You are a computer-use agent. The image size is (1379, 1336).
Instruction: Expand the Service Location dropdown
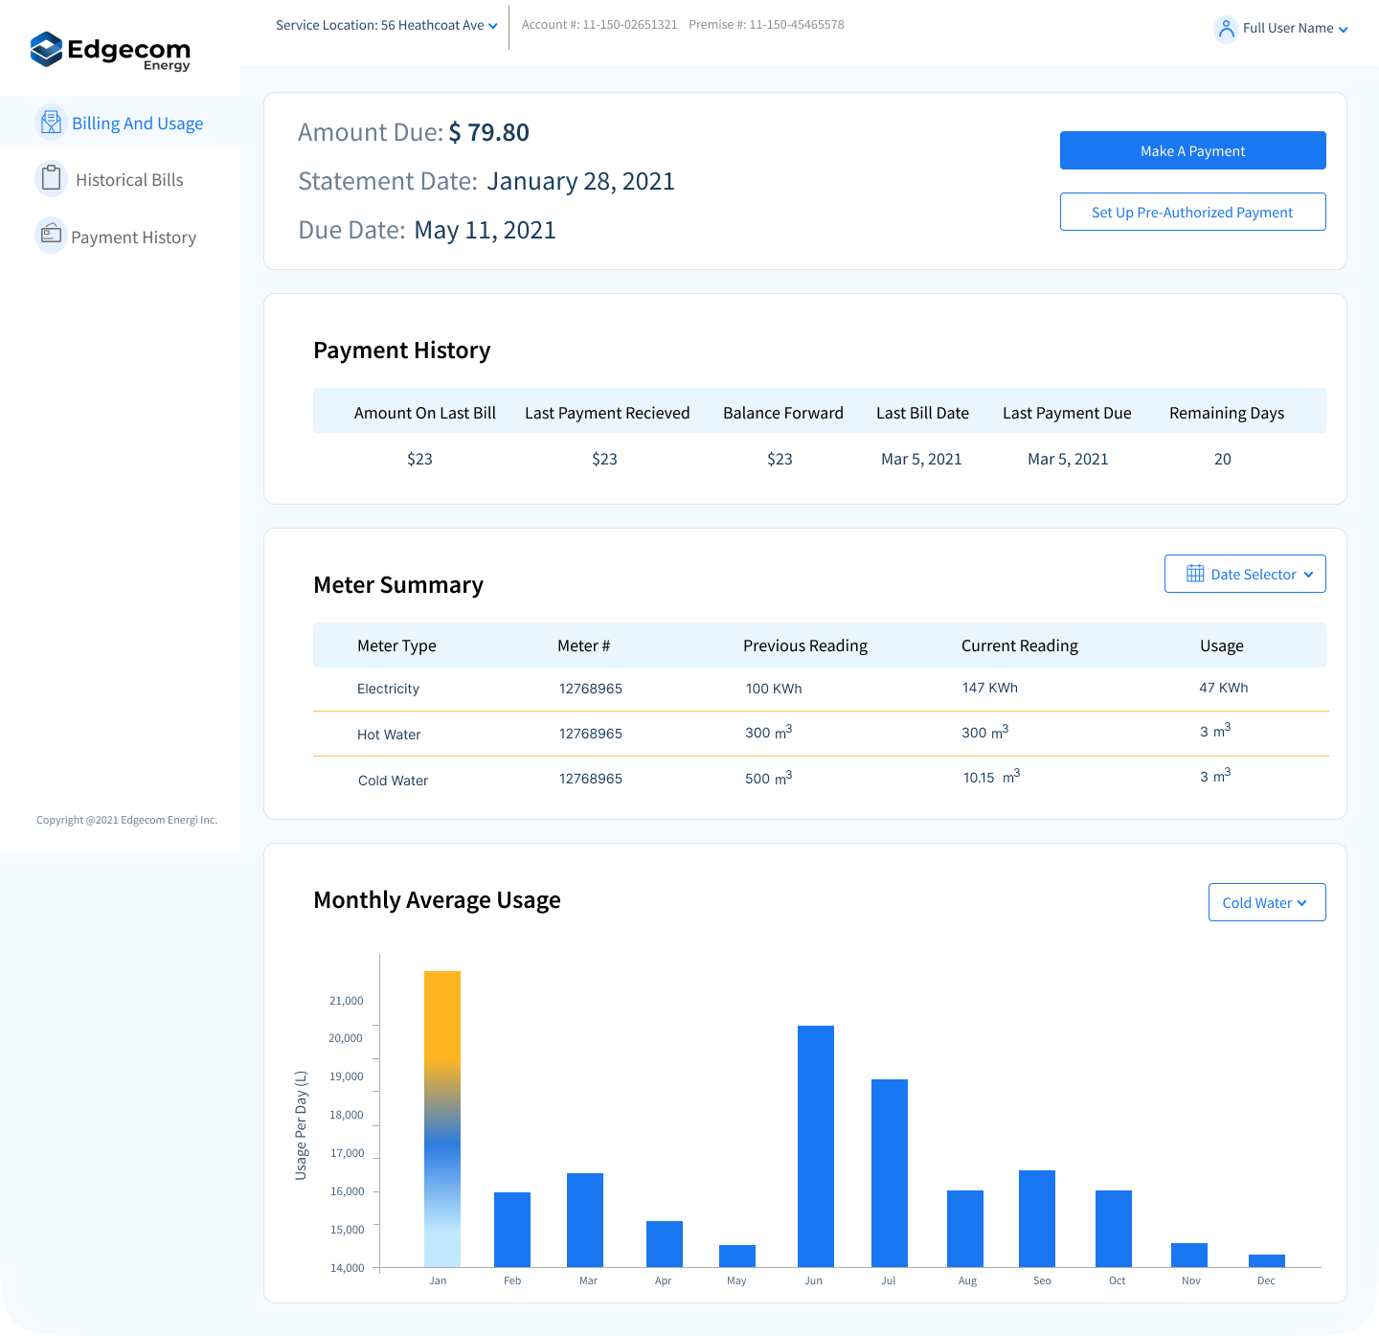pyautogui.click(x=386, y=26)
